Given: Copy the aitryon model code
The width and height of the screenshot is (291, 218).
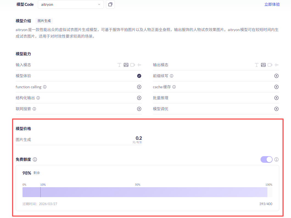Looking at the screenshot, I should (110, 5).
